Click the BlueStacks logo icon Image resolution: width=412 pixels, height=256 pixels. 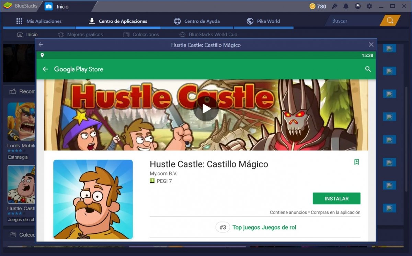[x=8, y=6]
